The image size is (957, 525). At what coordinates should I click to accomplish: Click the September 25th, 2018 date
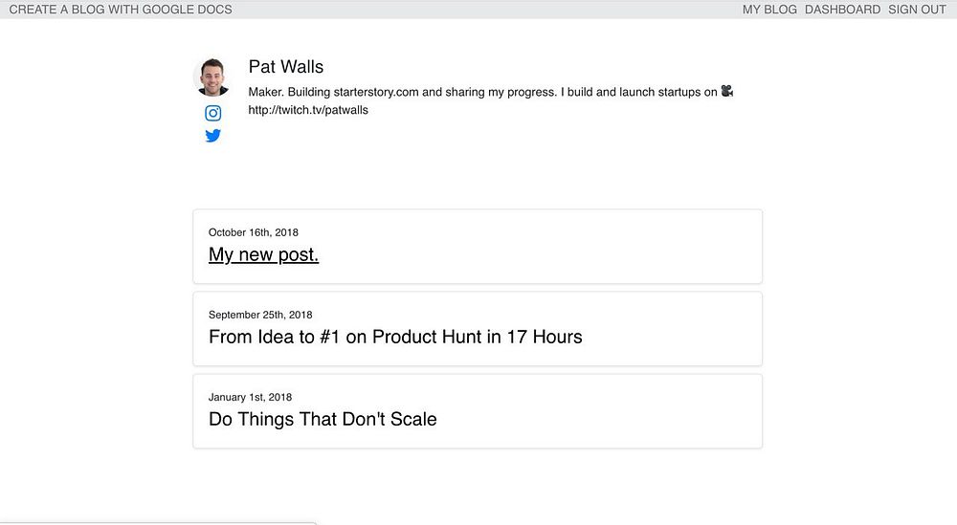260,315
